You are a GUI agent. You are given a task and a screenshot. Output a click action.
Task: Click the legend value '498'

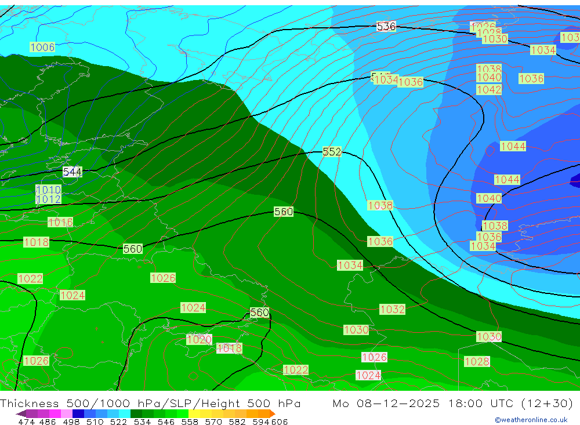71,422
